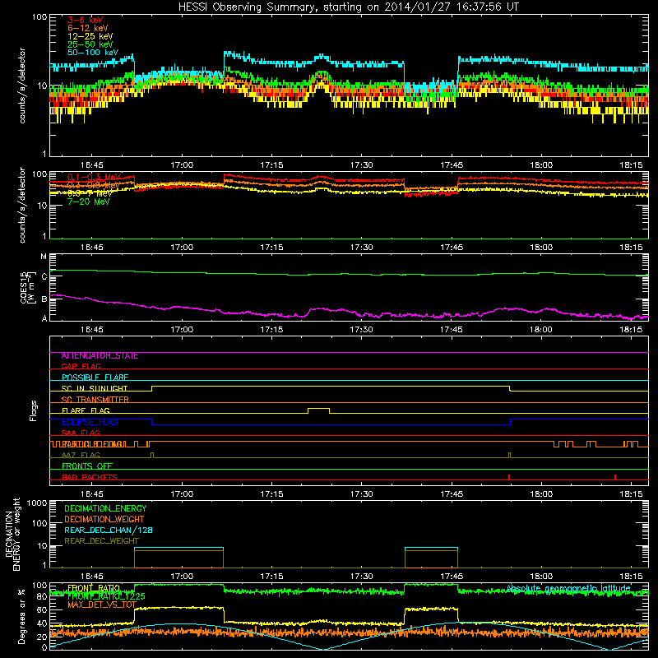Click the FRONTS_OFF flag label
This screenshot has height=658, width=658.
pos(87,466)
